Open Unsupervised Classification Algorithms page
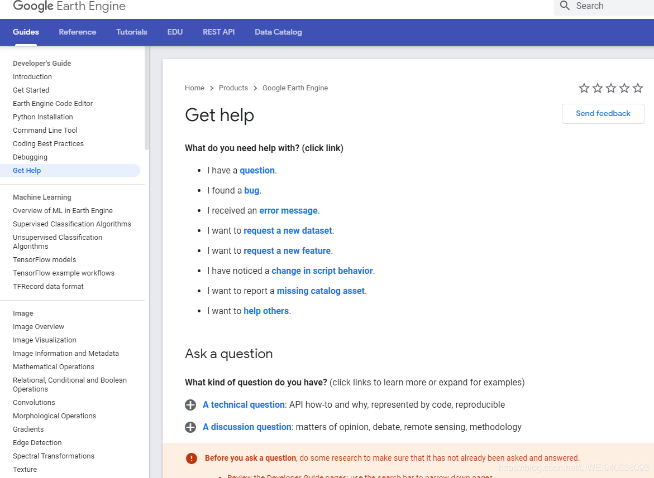654x478 pixels. coord(57,242)
